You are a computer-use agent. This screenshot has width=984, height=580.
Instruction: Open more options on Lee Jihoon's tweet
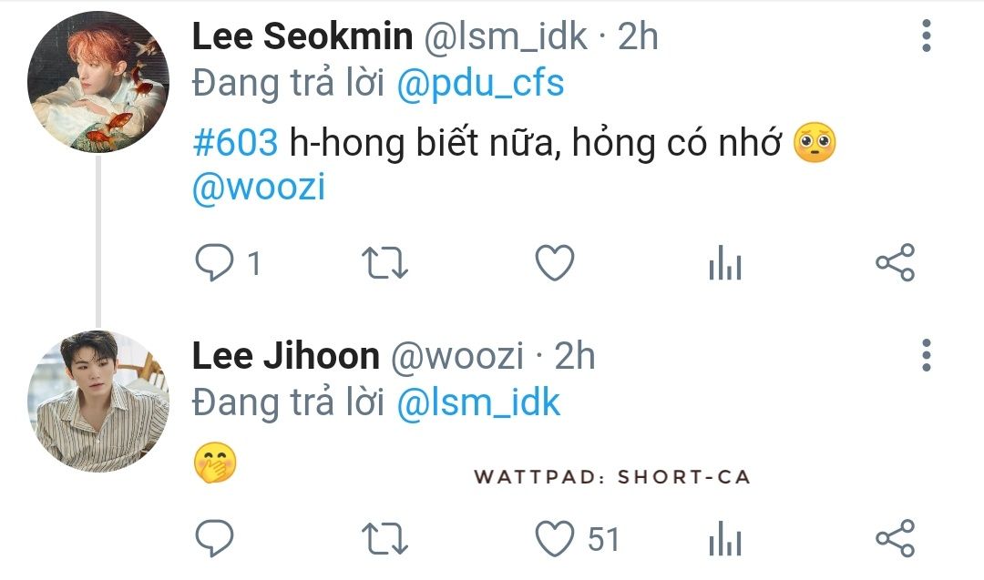pos(927,355)
